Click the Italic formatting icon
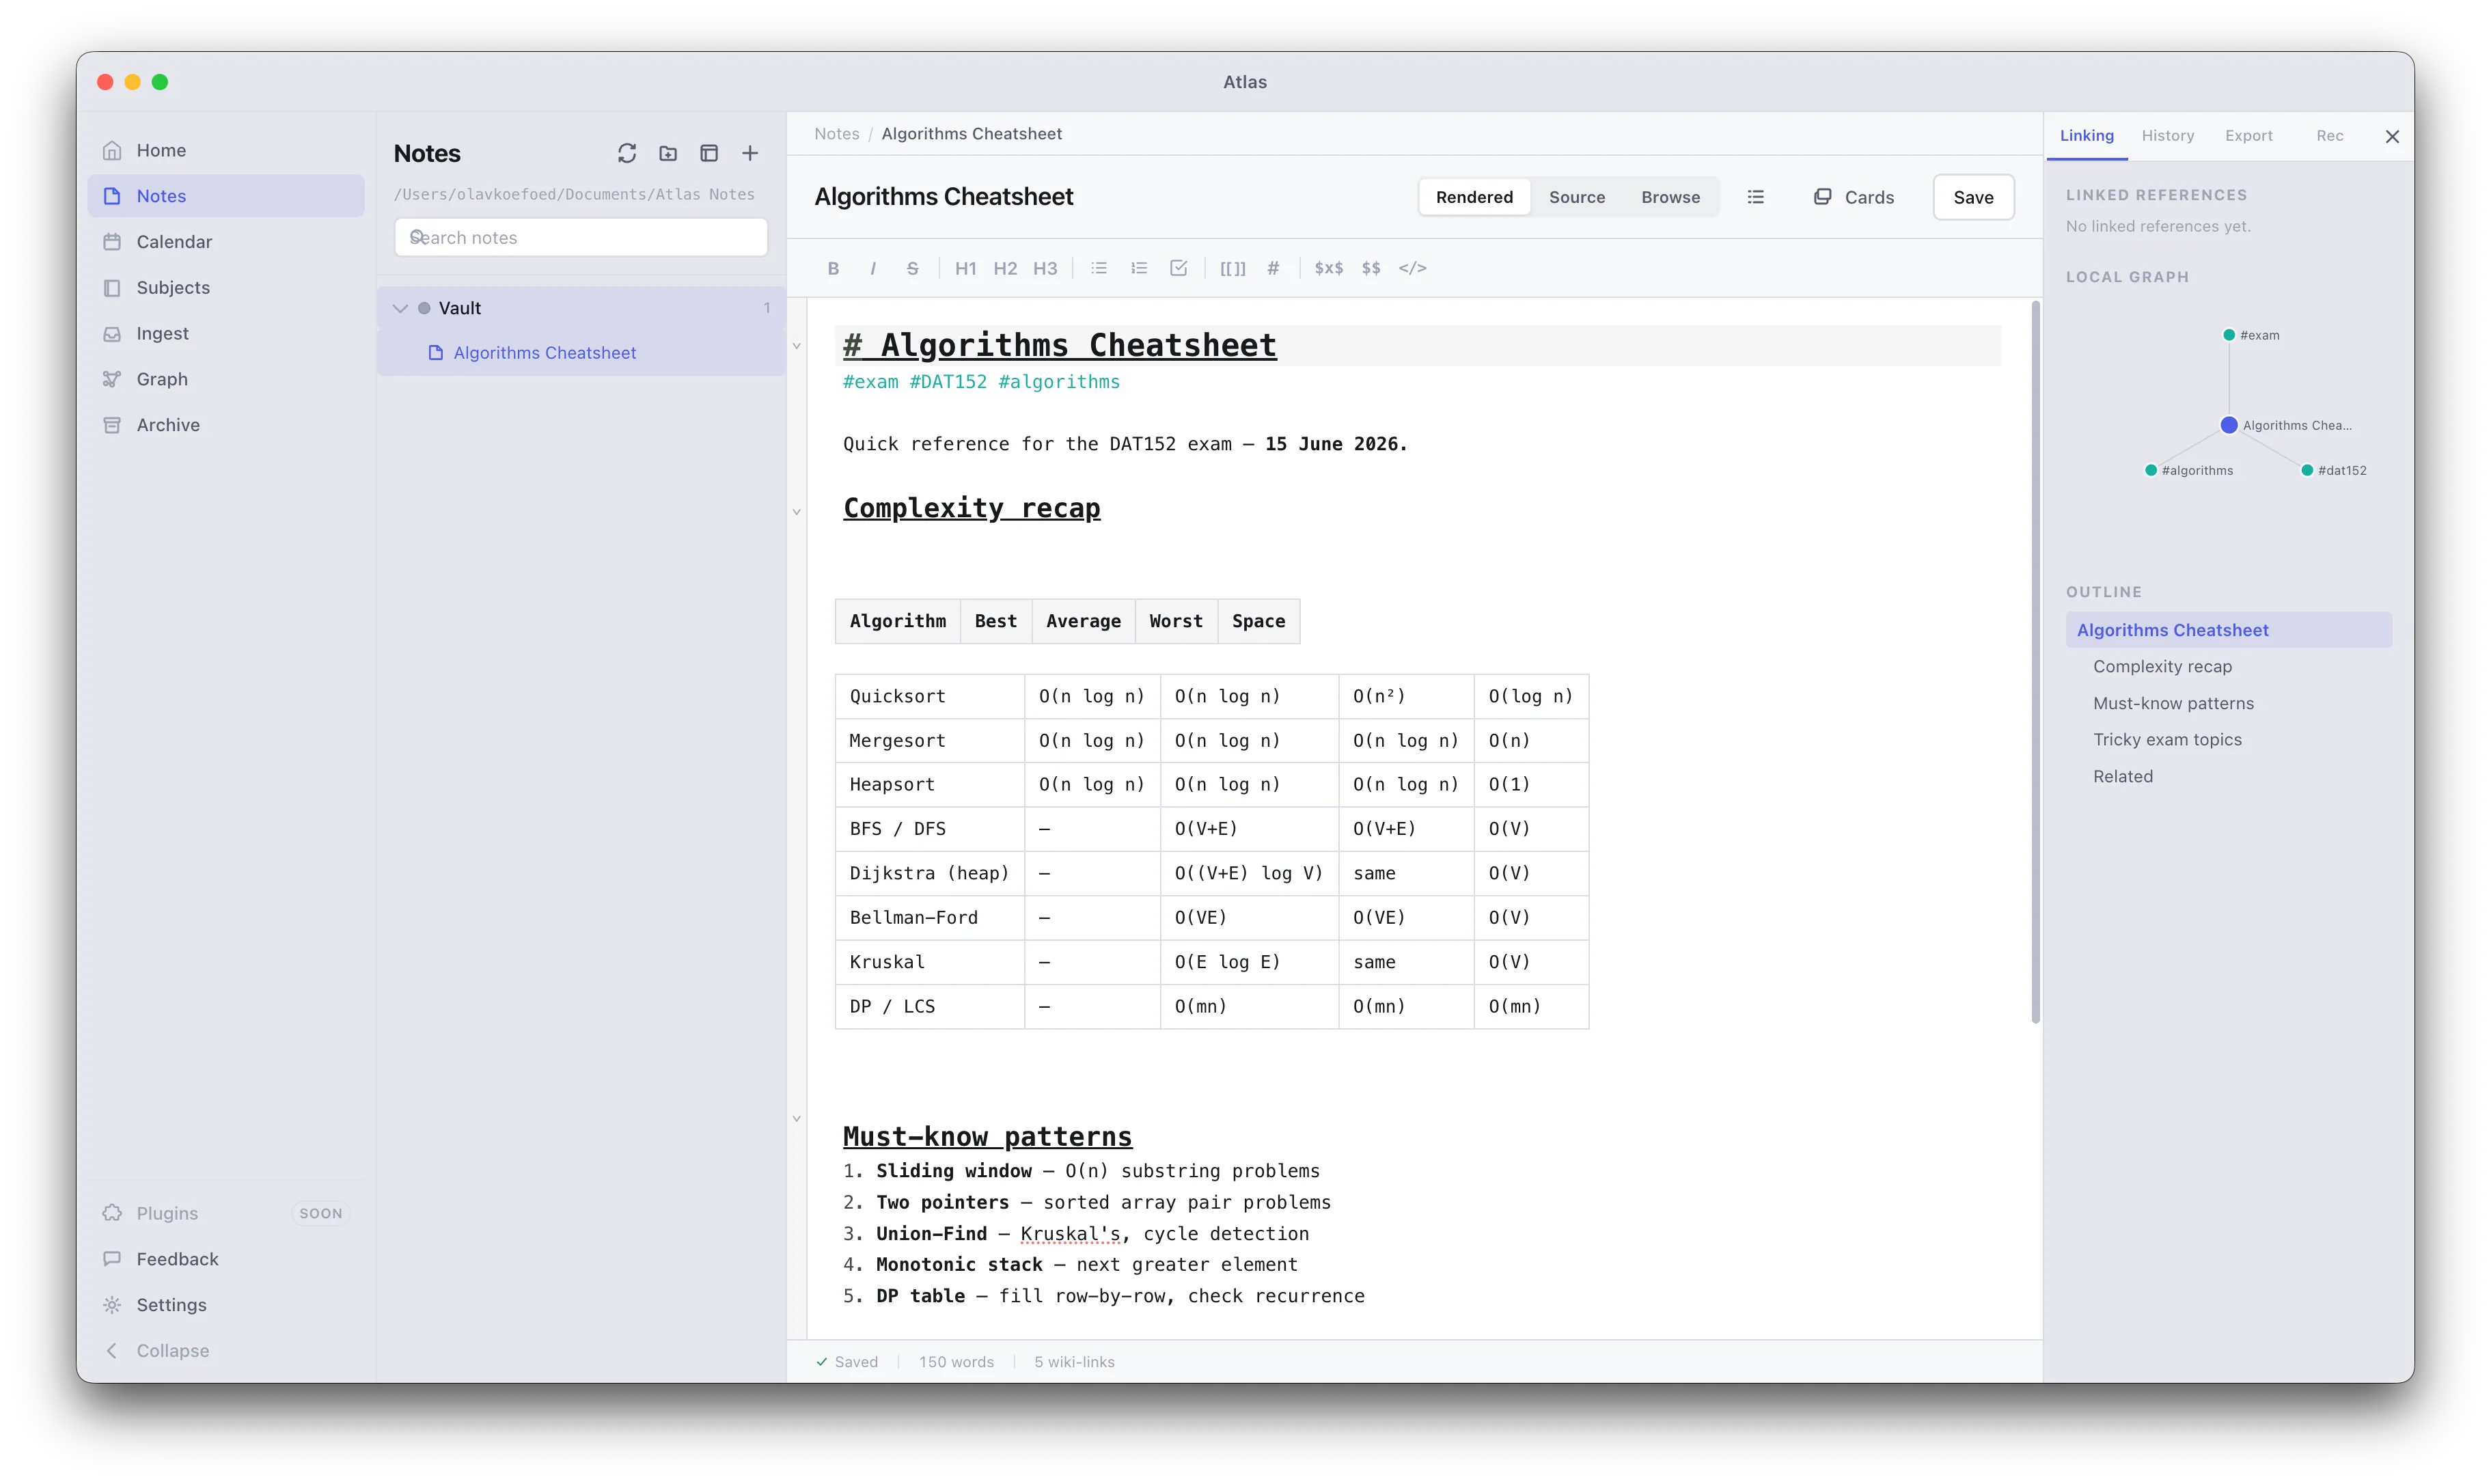This screenshot has width=2491, height=1484. tap(873, 268)
